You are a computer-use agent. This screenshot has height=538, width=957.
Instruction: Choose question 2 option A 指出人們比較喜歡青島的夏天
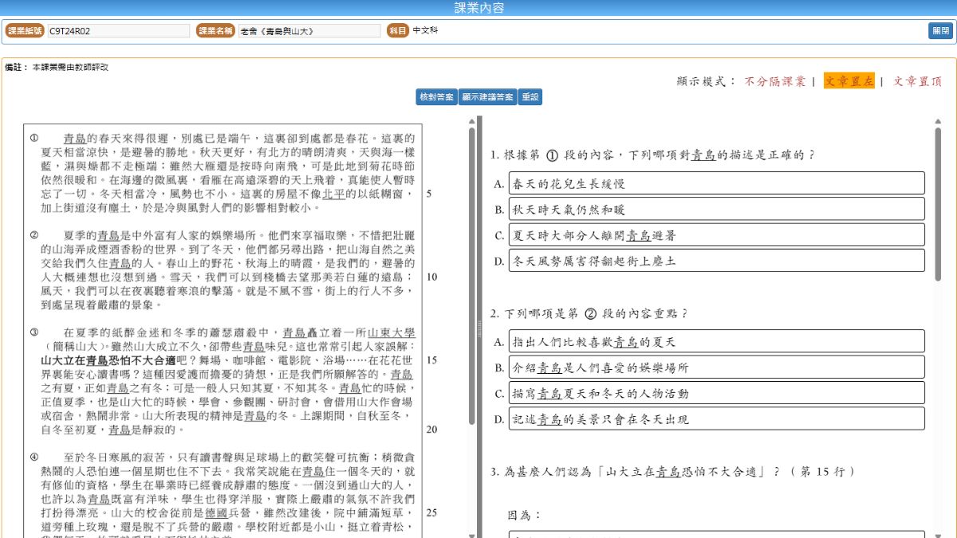pyautogui.click(x=716, y=341)
